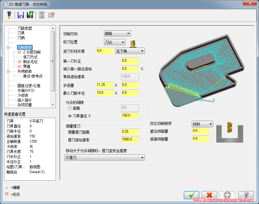Screen dimensions: 259x204
Task: Click the green load parameters disk icon
Action: [30, 15]
